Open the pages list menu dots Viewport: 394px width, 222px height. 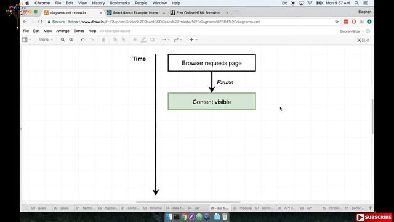[26, 208]
